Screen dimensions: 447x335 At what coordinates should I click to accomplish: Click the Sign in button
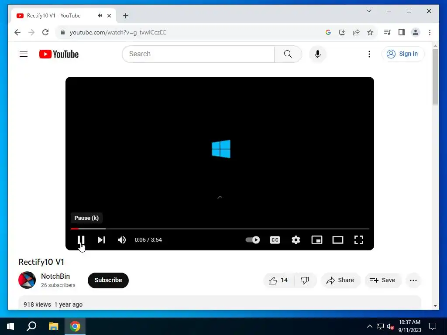pos(402,54)
